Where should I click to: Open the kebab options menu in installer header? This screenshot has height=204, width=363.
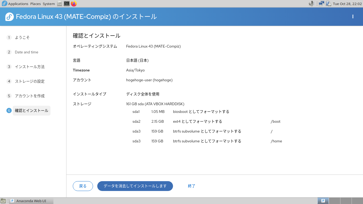click(353, 16)
